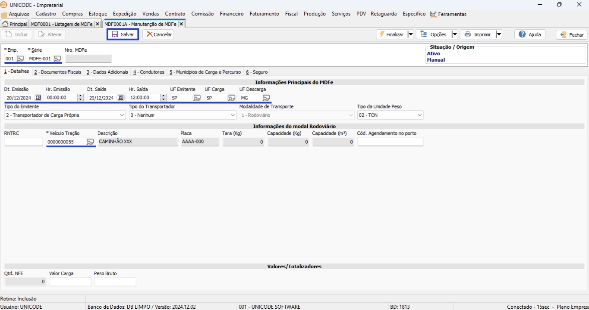The image size is (589, 310).
Task: Click the UF Emitente lookup icon
Action: click(x=197, y=98)
